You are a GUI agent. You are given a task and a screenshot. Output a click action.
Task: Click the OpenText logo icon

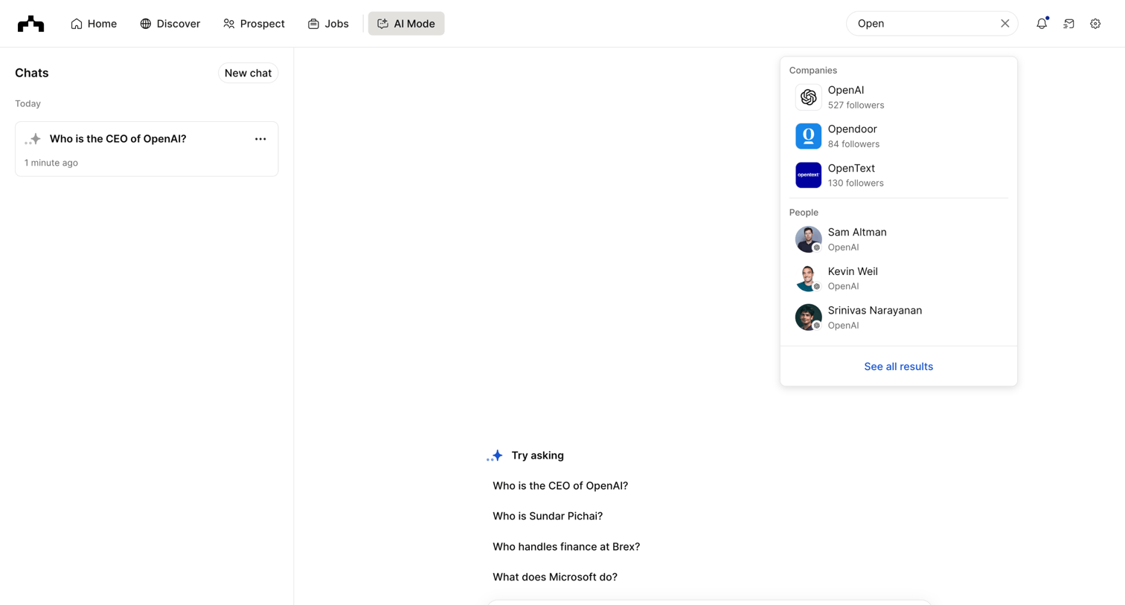(808, 175)
